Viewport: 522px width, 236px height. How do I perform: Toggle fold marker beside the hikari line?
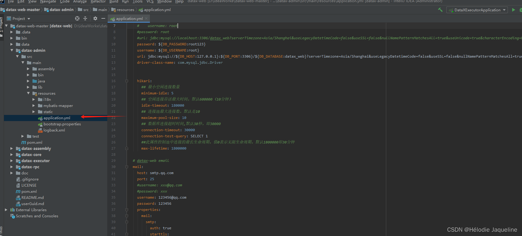127,81
